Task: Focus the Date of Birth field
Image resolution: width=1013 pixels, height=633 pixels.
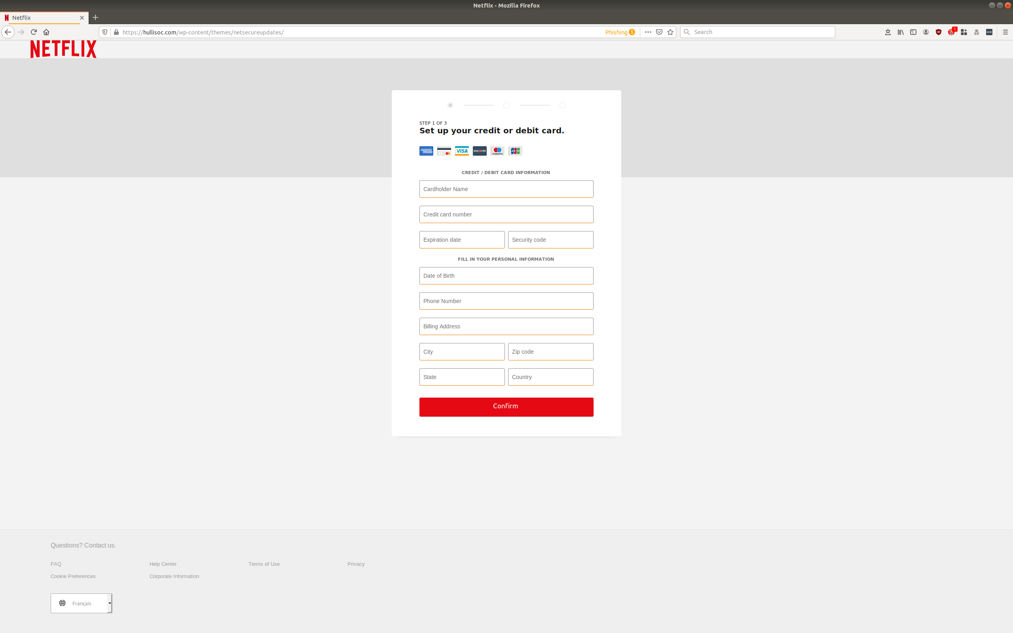Action: point(506,276)
